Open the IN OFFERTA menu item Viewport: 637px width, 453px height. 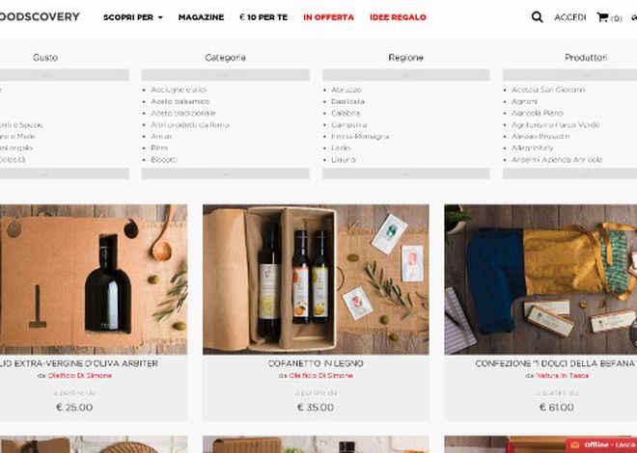[329, 17]
